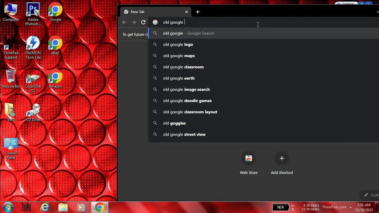Choose the 'old google classroom layout' suggestion
Image resolution: width=379 pixels, height=213 pixels.
click(x=264, y=112)
